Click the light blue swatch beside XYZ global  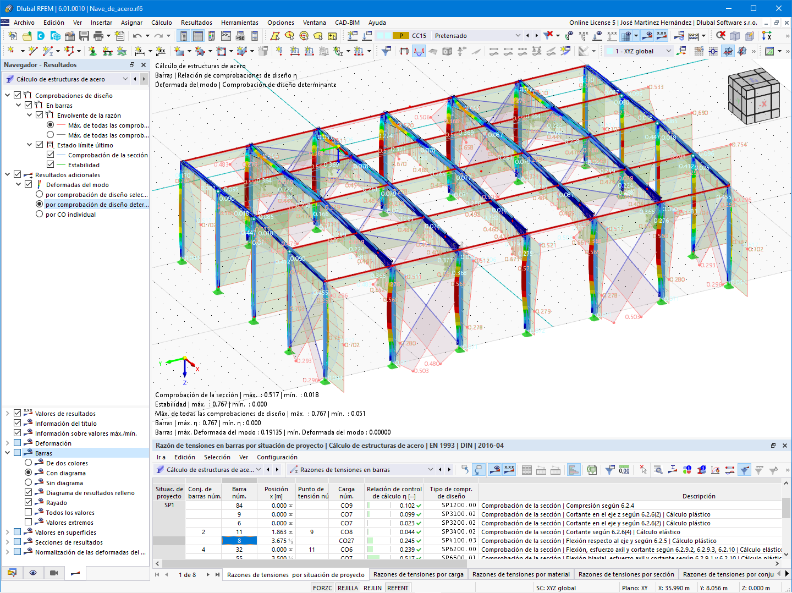coord(609,51)
